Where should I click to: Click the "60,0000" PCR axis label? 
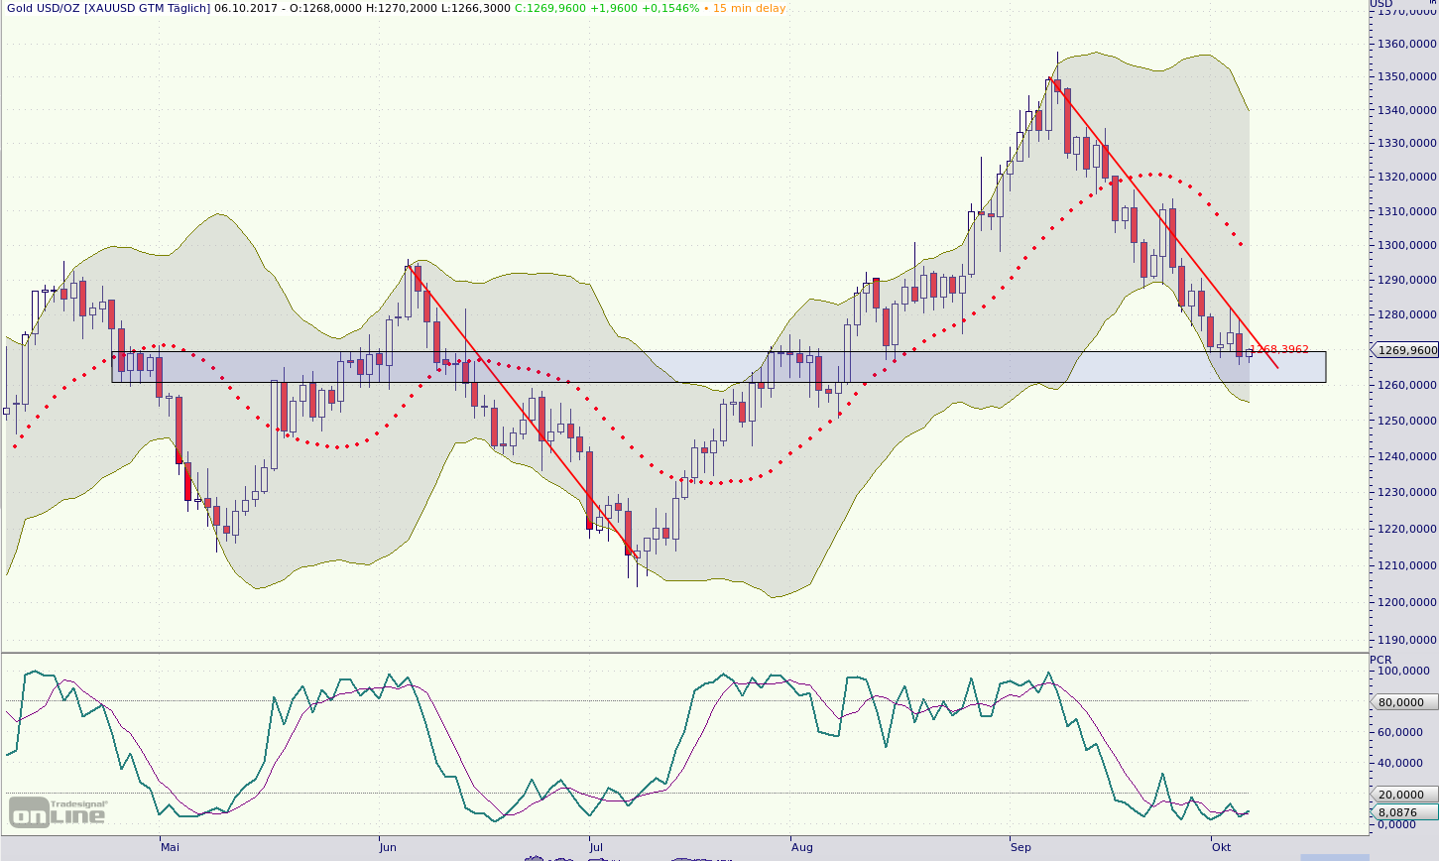point(1400,732)
